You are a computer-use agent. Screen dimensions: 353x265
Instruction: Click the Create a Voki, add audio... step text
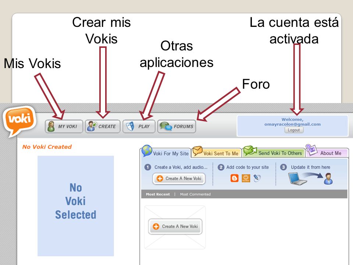click(x=181, y=167)
